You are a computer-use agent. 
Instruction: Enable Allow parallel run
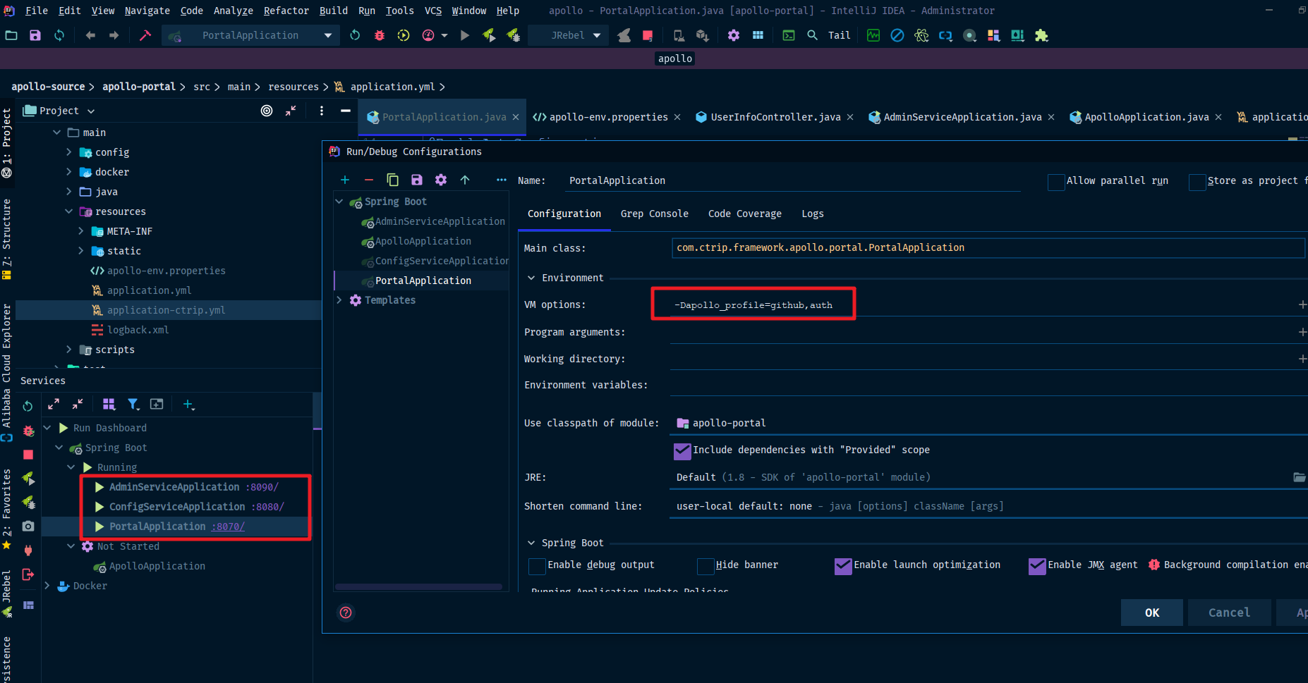click(1056, 182)
